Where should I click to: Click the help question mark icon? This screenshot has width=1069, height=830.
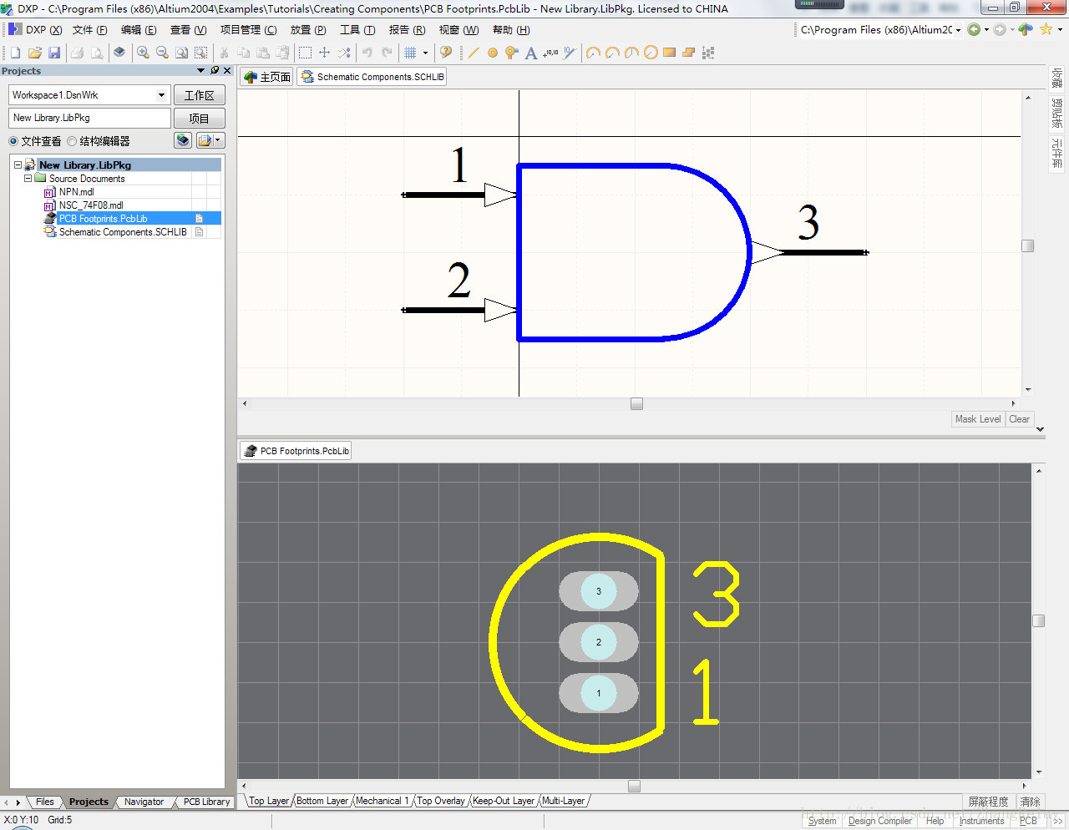(x=446, y=53)
